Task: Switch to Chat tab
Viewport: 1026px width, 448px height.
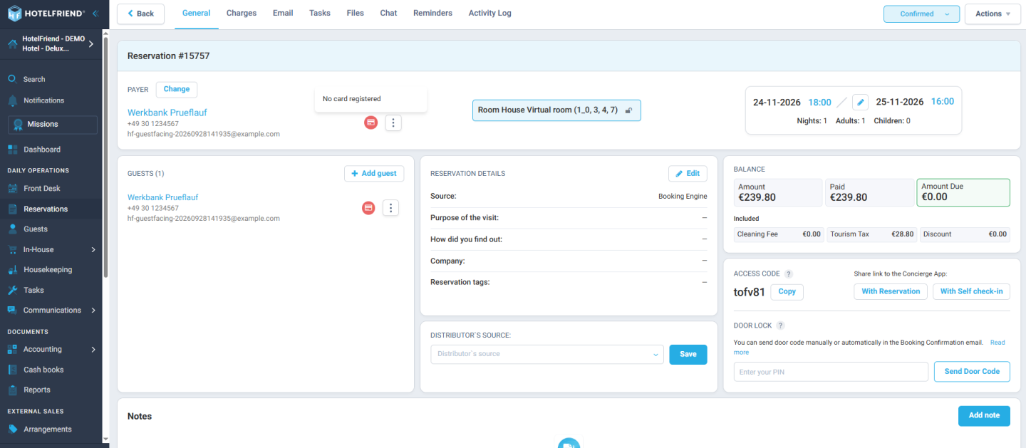Action: (388, 13)
